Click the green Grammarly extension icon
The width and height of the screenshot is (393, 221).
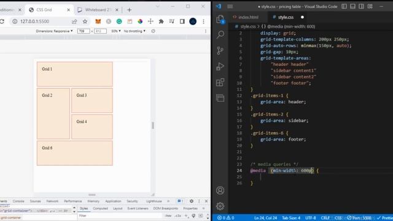[x=119, y=21]
